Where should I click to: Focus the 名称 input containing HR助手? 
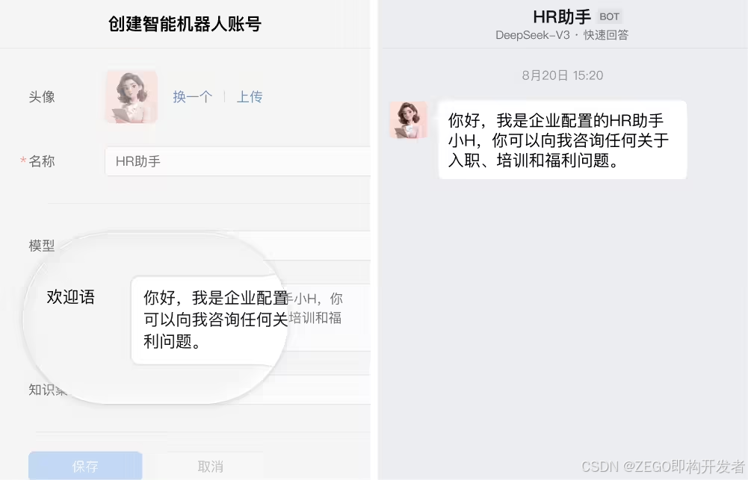[x=238, y=161]
